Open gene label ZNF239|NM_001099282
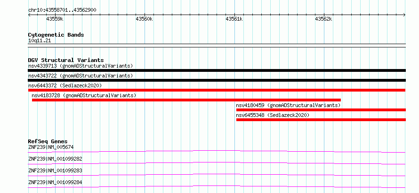The width and height of the screenshot is (419, 193). click(x=55, y=159)
